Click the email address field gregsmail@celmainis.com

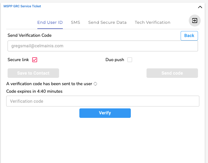point(103,46)
